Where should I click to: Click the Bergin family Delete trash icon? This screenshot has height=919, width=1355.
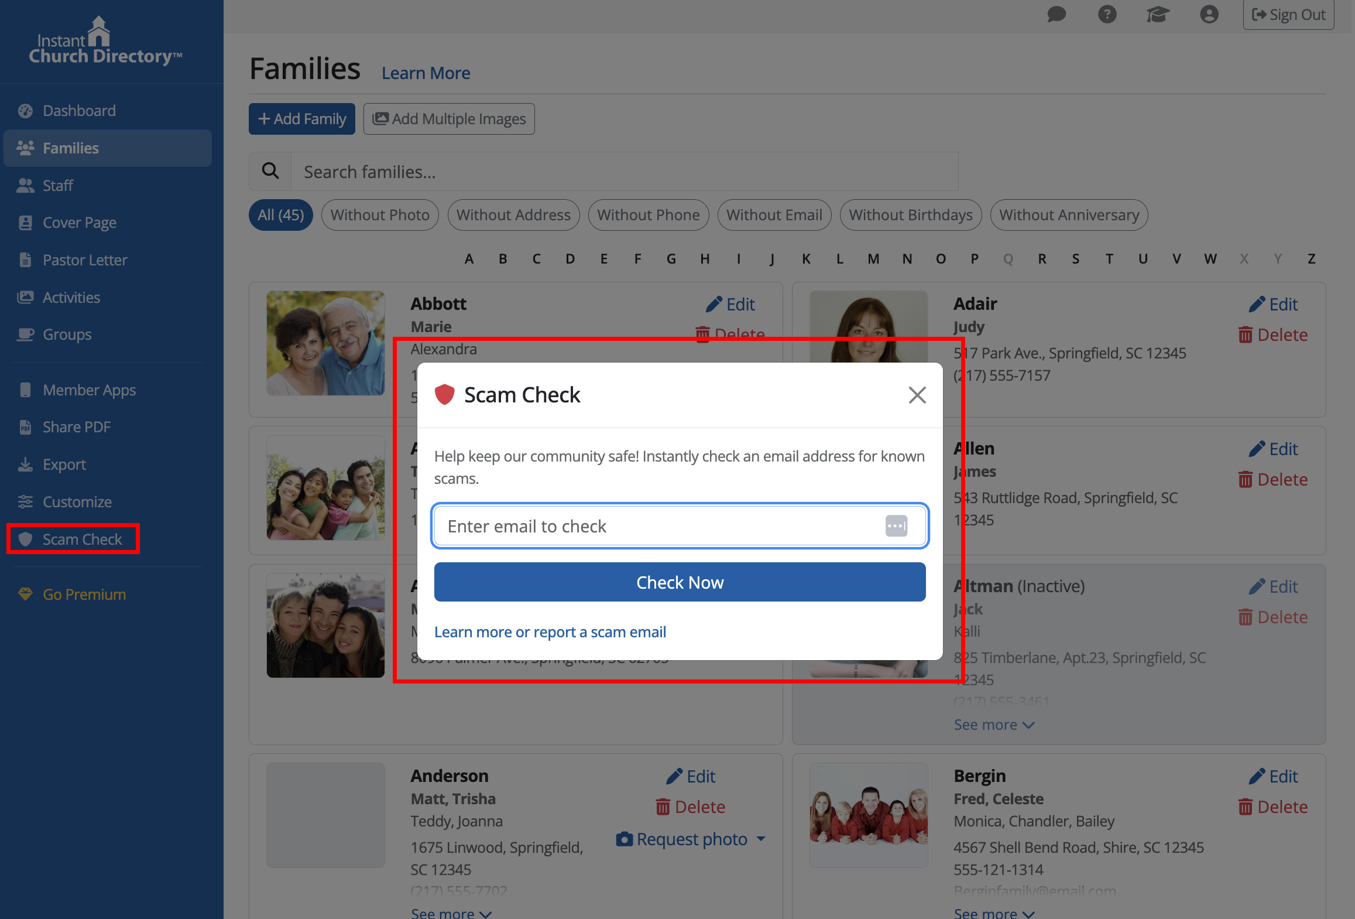coord(1246,807)
